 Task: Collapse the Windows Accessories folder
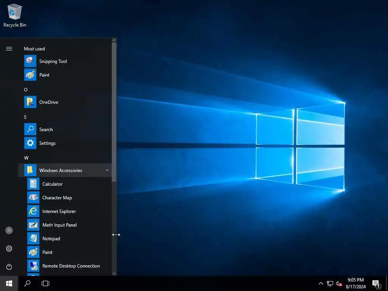[x=65, y=170]
